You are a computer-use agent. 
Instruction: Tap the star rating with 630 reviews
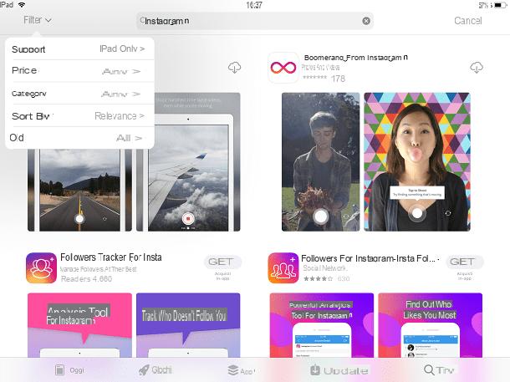coord(318,278)
